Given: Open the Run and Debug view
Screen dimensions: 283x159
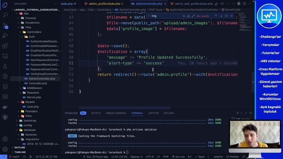Looking at the screenshot, I should coord(5,35).
